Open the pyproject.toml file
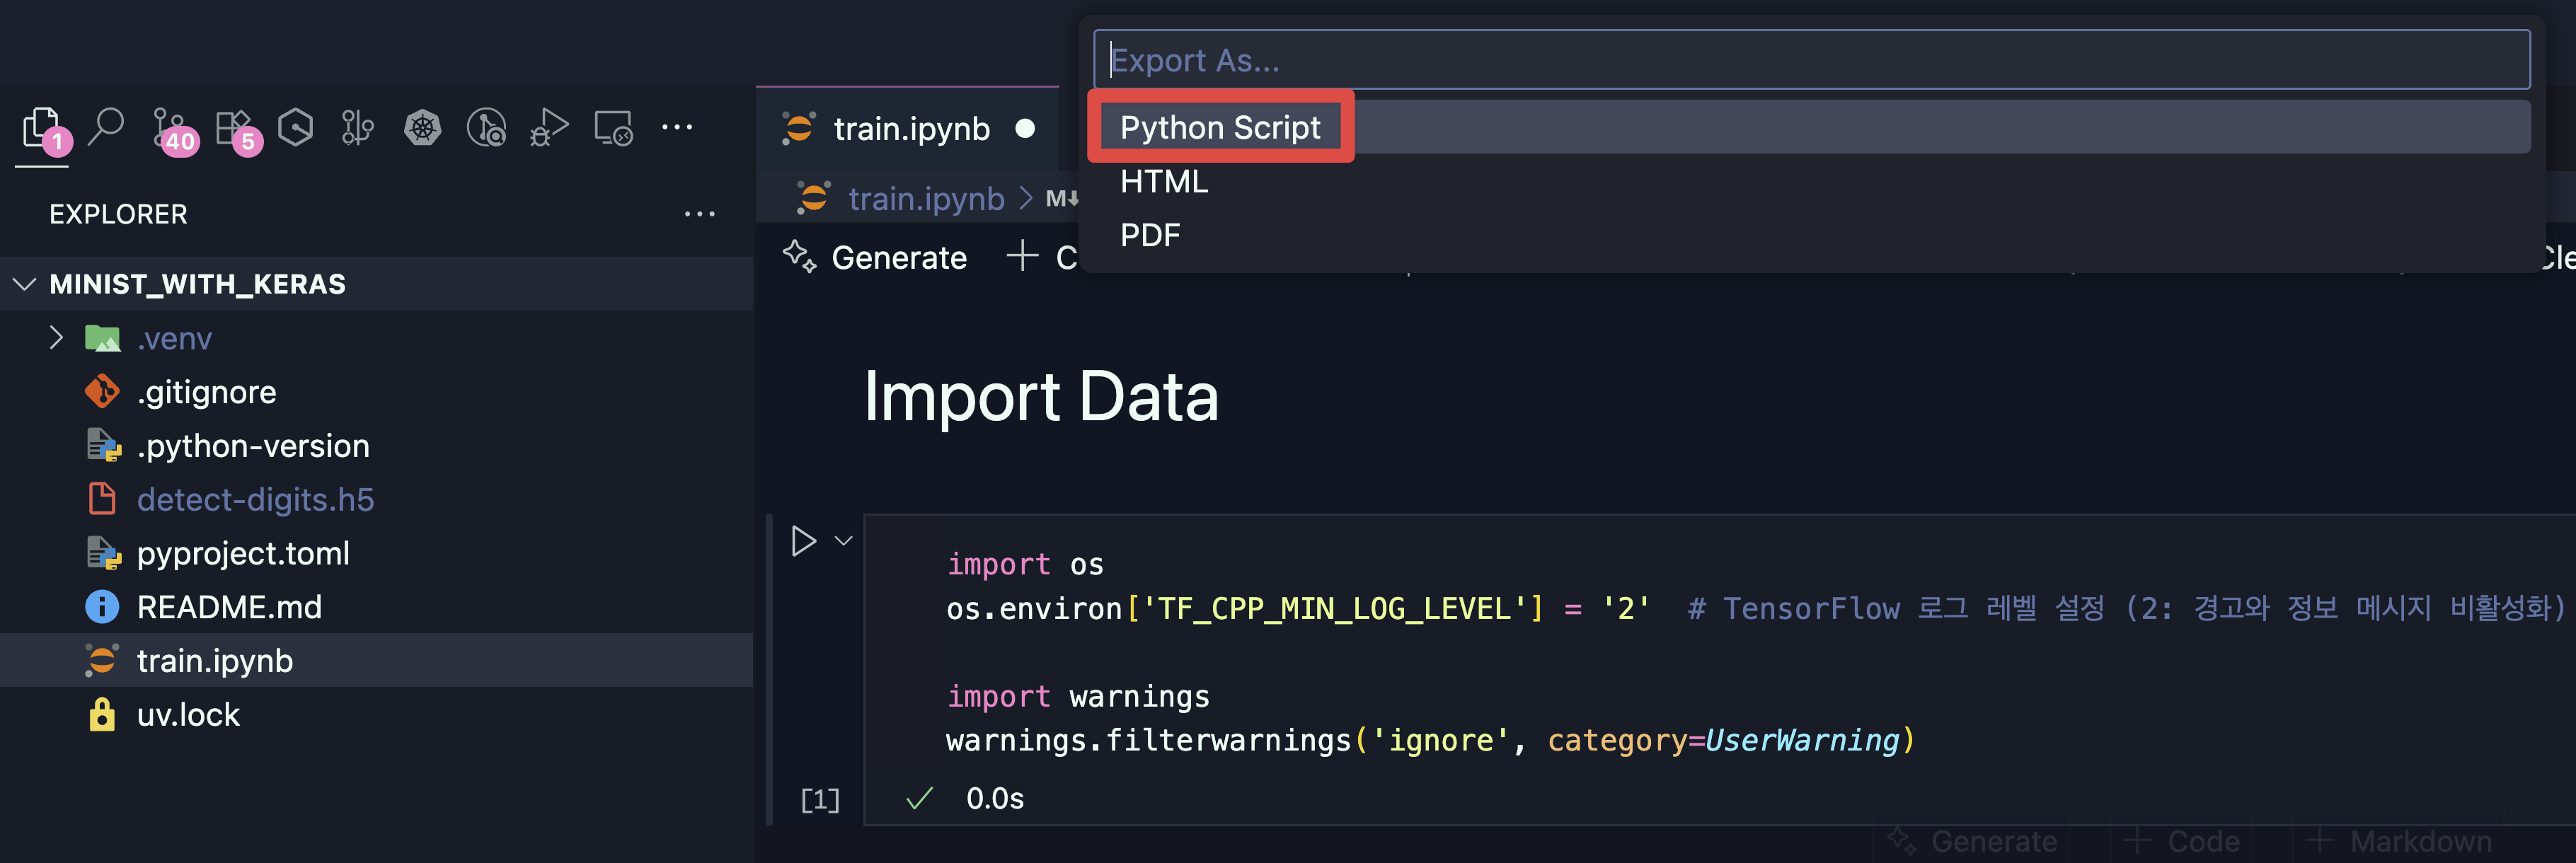 click(242, 554)
